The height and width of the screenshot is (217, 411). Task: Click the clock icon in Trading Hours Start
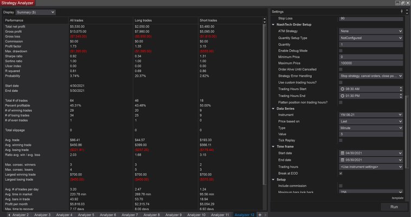[342, 88]
